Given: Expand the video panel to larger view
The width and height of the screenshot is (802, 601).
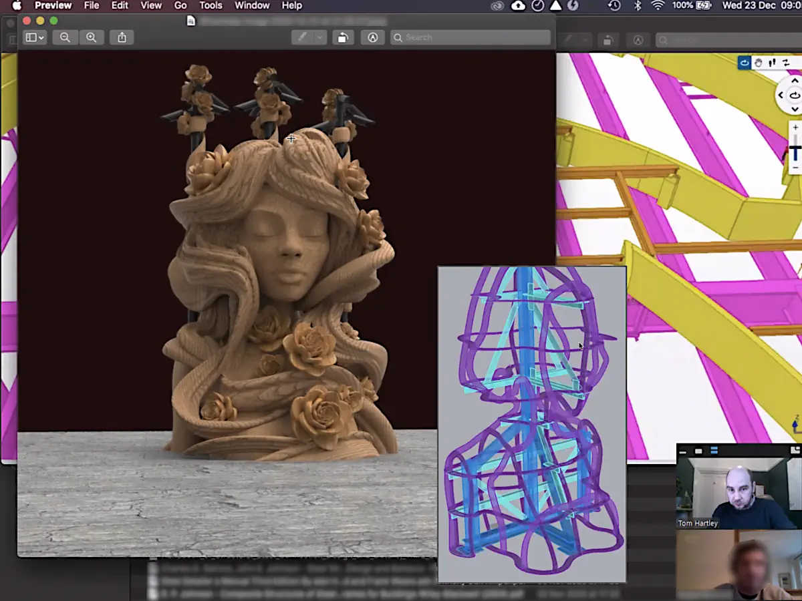Looking at the screenshot, I should tap(795, 451).
